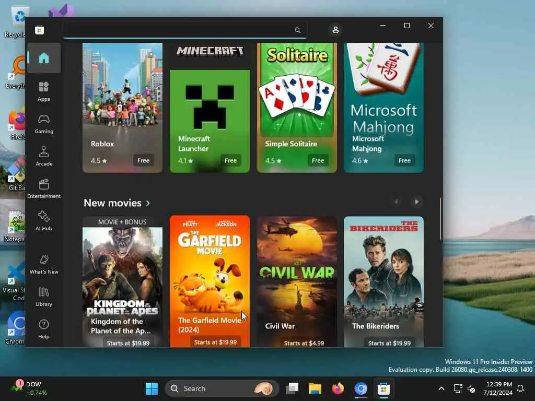The height and width of the screenshot is (401, 535).
Task: Open the Apps section in Store sidebar
Action: click(x=44, y=91)
